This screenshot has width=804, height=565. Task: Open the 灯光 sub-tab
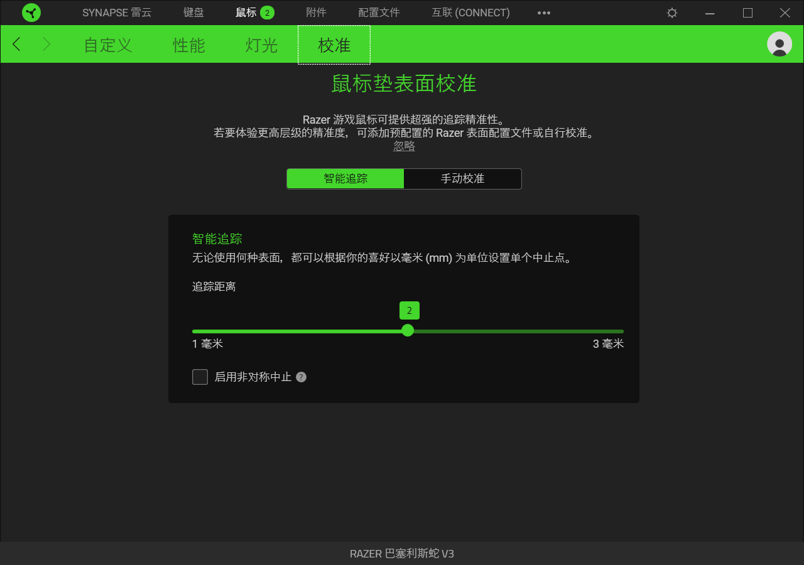tap(261, 45)
